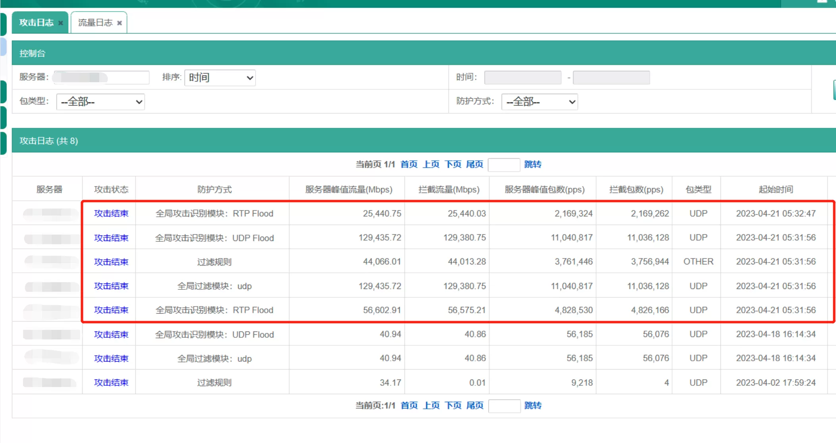Expand the 包类型 dropdown
Viewport: 836px width, 443px height.
(100, 102)
